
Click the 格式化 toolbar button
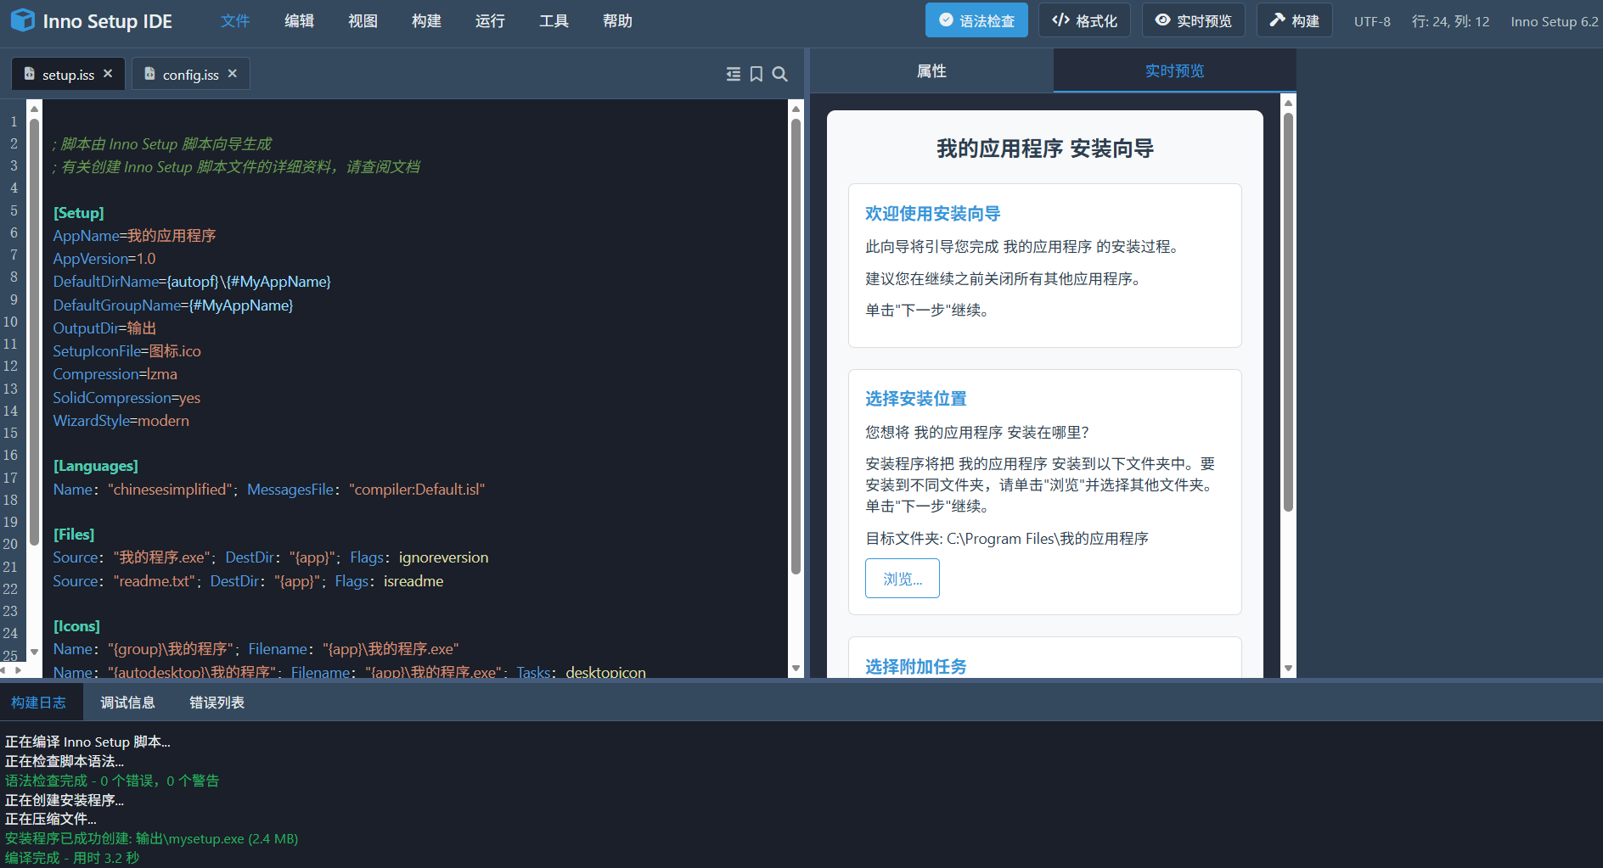click(x=1084, y=20)
